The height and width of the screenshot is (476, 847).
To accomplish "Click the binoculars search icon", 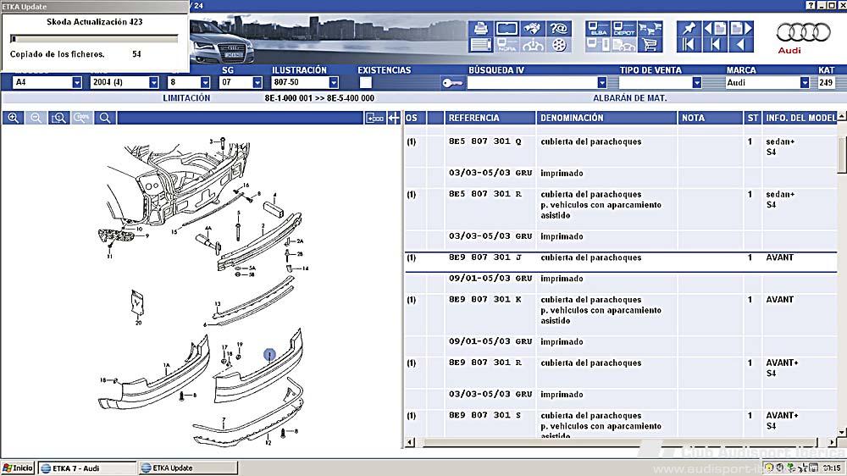I will [533, 28].
